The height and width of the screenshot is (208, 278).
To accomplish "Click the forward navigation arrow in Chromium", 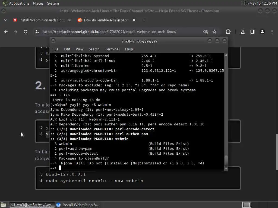I will click(x=16, y=32).
